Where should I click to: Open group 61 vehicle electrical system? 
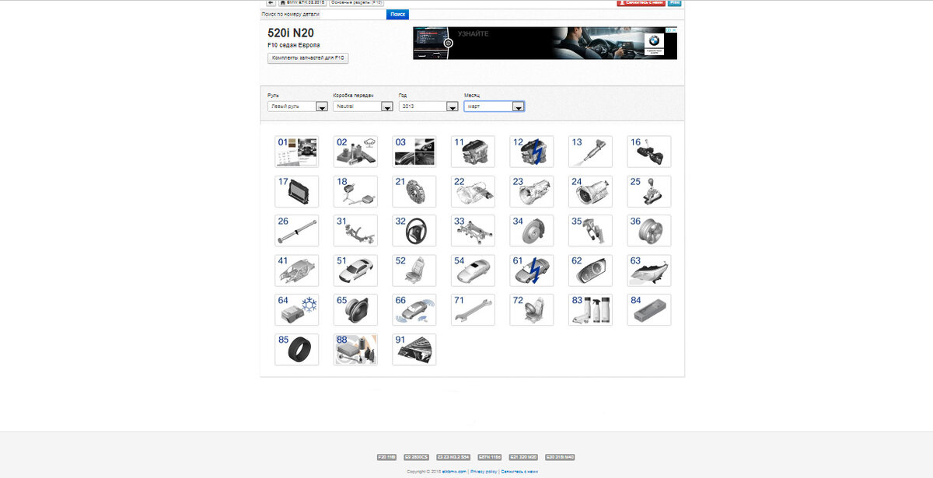532,270
